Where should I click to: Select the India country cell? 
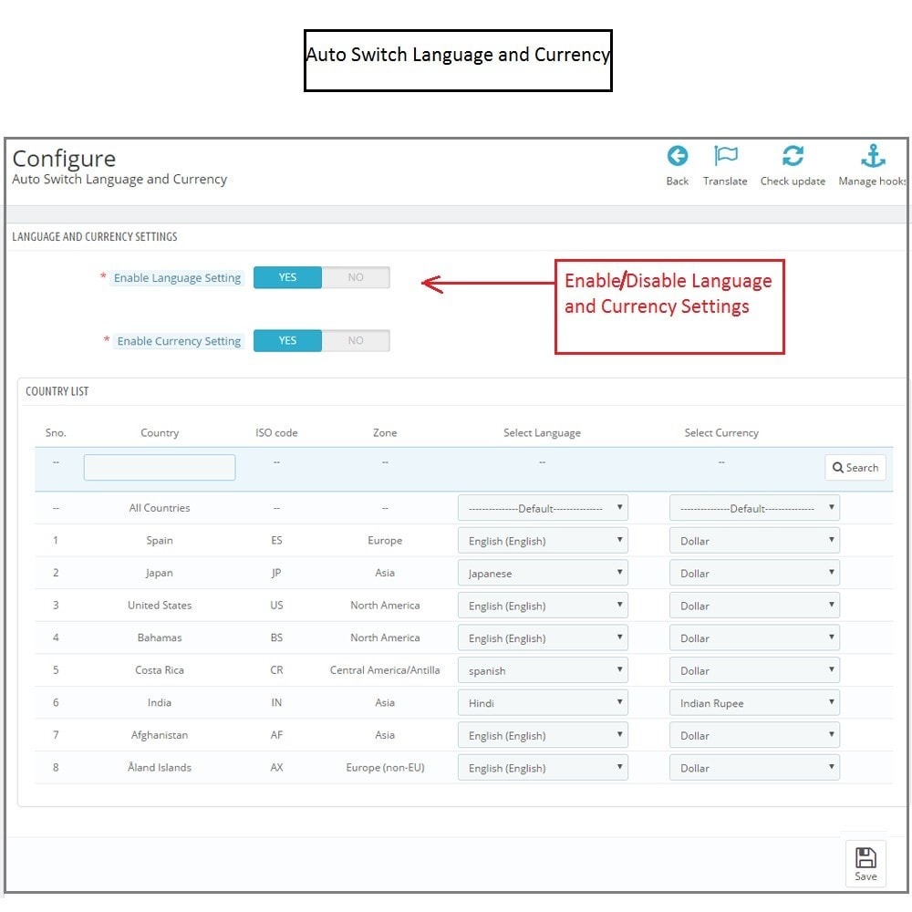click(160, 702)
